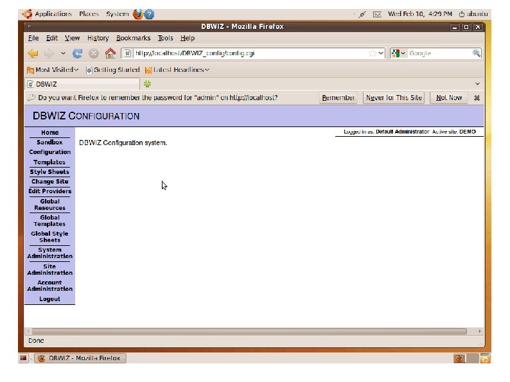Open Global Resources in sidebar
Screen dimensions: 510x382
pyautogui.click(x=49, y=205)
